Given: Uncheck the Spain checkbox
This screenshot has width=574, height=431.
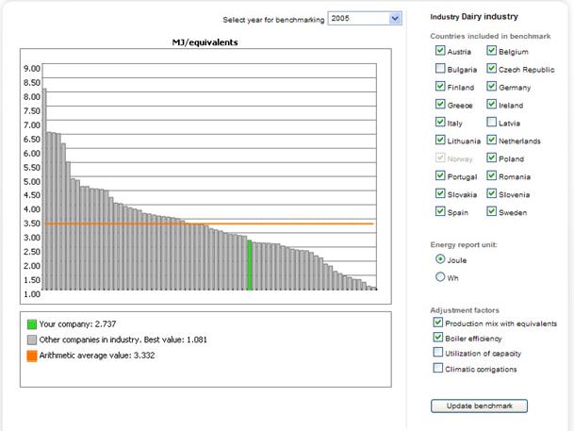Looking at the screenshot, I should 440,211.
